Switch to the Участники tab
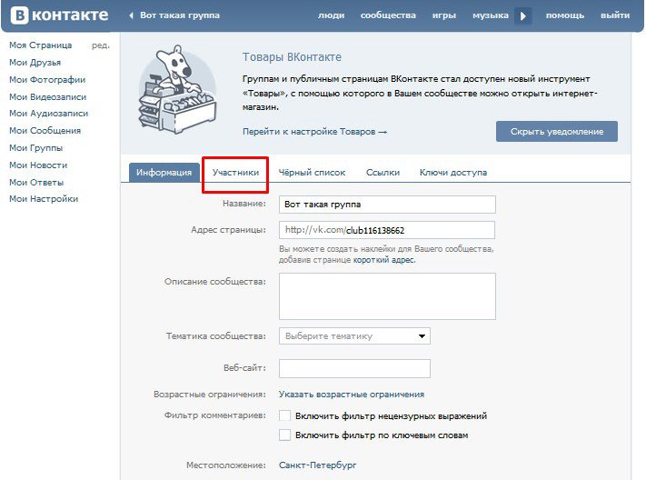This screenshot has height=480, width=646. [x=235, y=173]
